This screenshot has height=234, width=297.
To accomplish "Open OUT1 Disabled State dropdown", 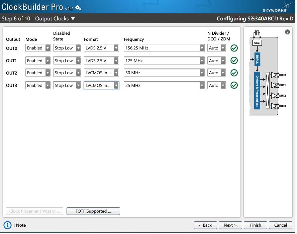I will click(x=67, y=61).
